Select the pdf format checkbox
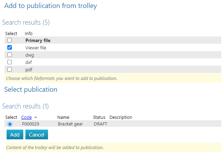Screen dimensions: 223x155 (x=10, y=70)
